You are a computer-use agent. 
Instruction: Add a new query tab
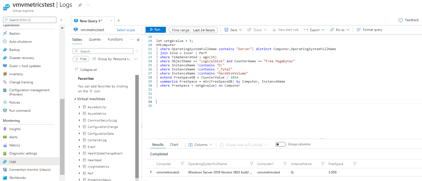tap(118, 21)
